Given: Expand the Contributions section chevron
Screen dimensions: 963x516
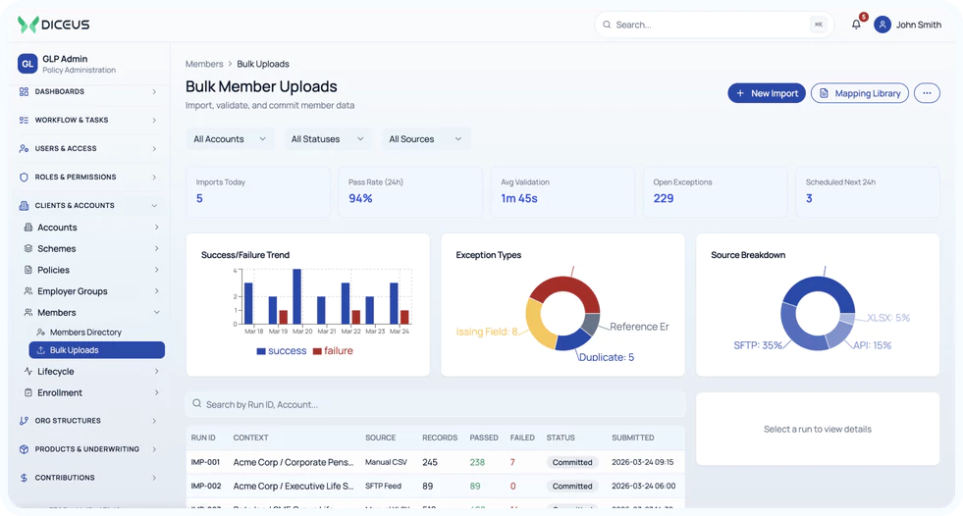Looking at the screenshot, I should 154,478.
